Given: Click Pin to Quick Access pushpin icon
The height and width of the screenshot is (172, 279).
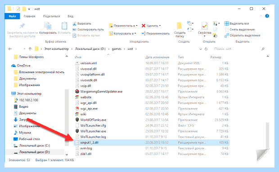Looking at the screenshot, I should (x=22, y=26).
